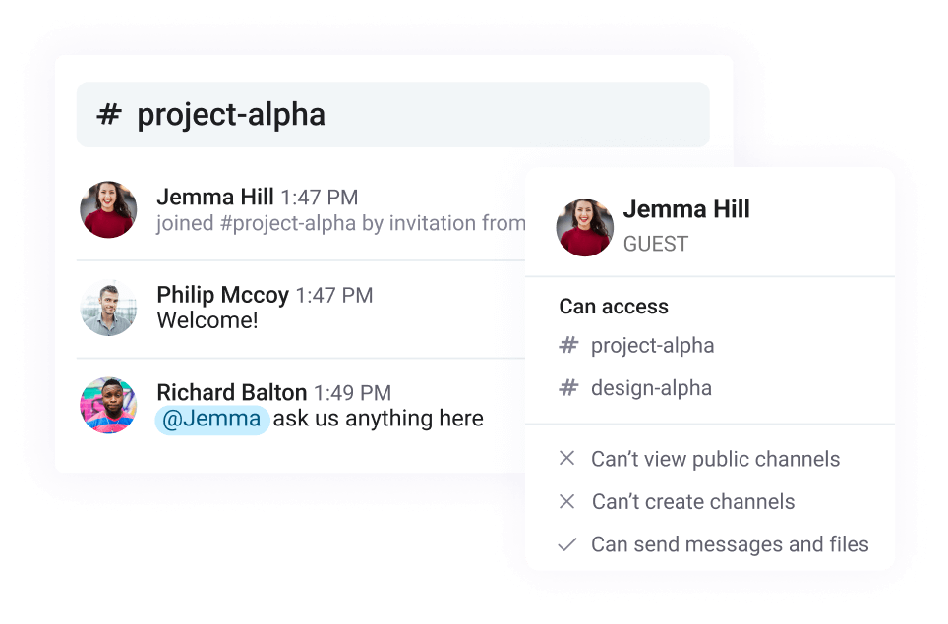Click the checkmark beside Can send messages and files
The width and height of the screenshot is (948, 624).
pyautogui.click(x=567, y=543)
